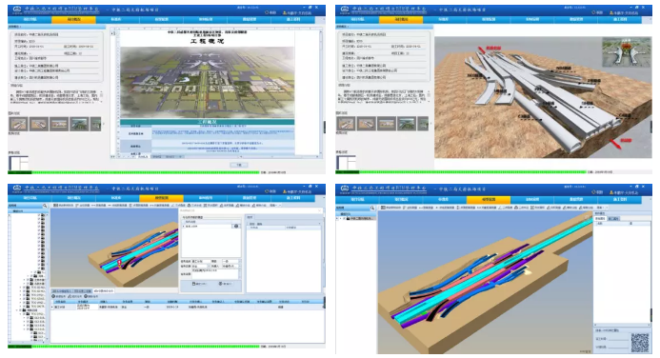Open last toolbar dropdown in bottom-left window
The image size is (660, 358).
(x=274, y=206)
